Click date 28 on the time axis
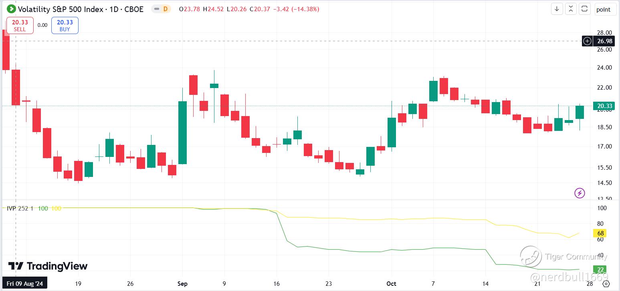This screenshot has height=291, width=620. [x=590, y=284]
